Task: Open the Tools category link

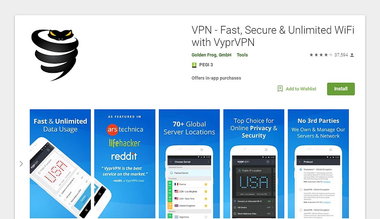Action: (x=242, y=55)
